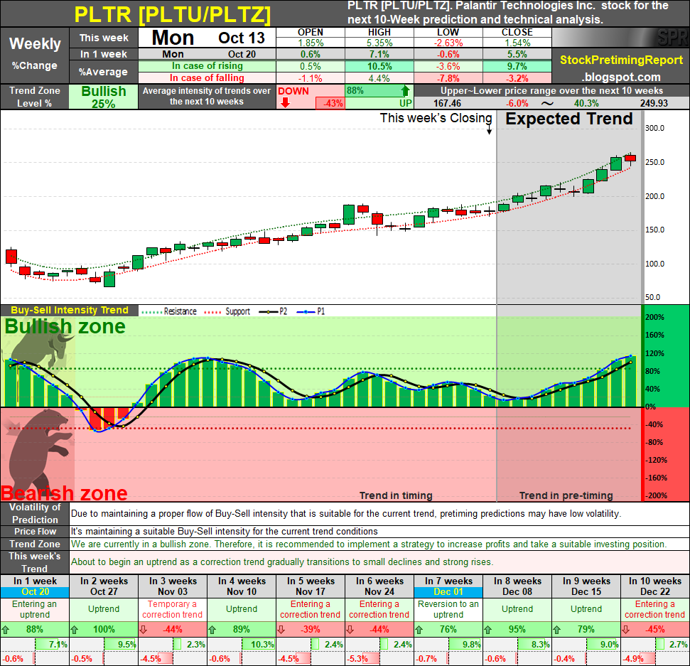Click the 'Entering an uptrend' cell

click(x=35, y=609)
